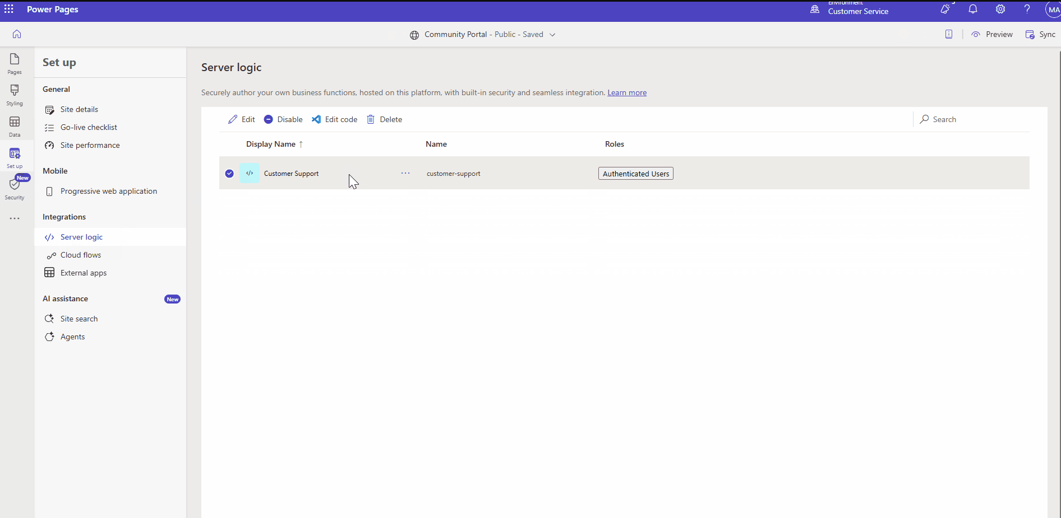The width and height of the screenshot is (1061, 518).
Task: Open the app launcher waffle icon
Action: pyautogui.click(x=9, y=10)
